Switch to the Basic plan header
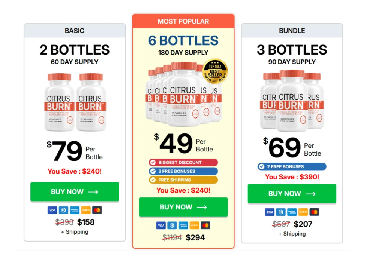Screen dimensions: 384x261 [74, 31]
